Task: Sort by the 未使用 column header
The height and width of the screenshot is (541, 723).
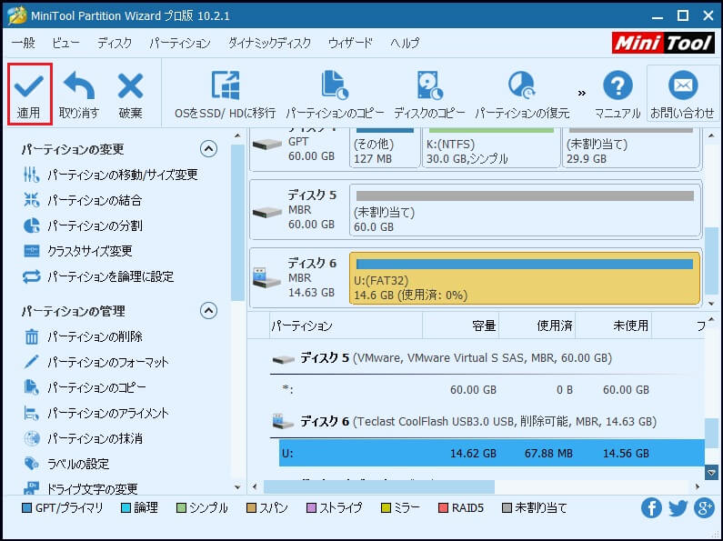Action: point(614,326)
